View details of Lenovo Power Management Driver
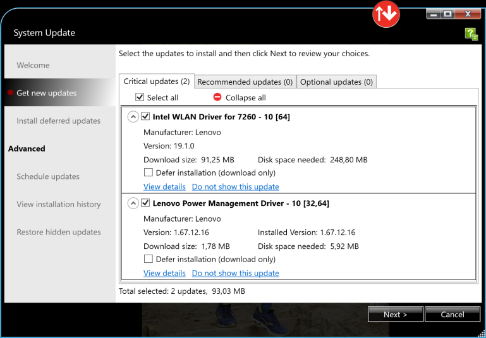The image size is (486, 338). 164,274
